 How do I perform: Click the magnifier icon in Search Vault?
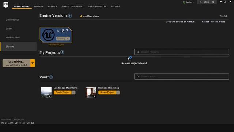click(138, 77)
